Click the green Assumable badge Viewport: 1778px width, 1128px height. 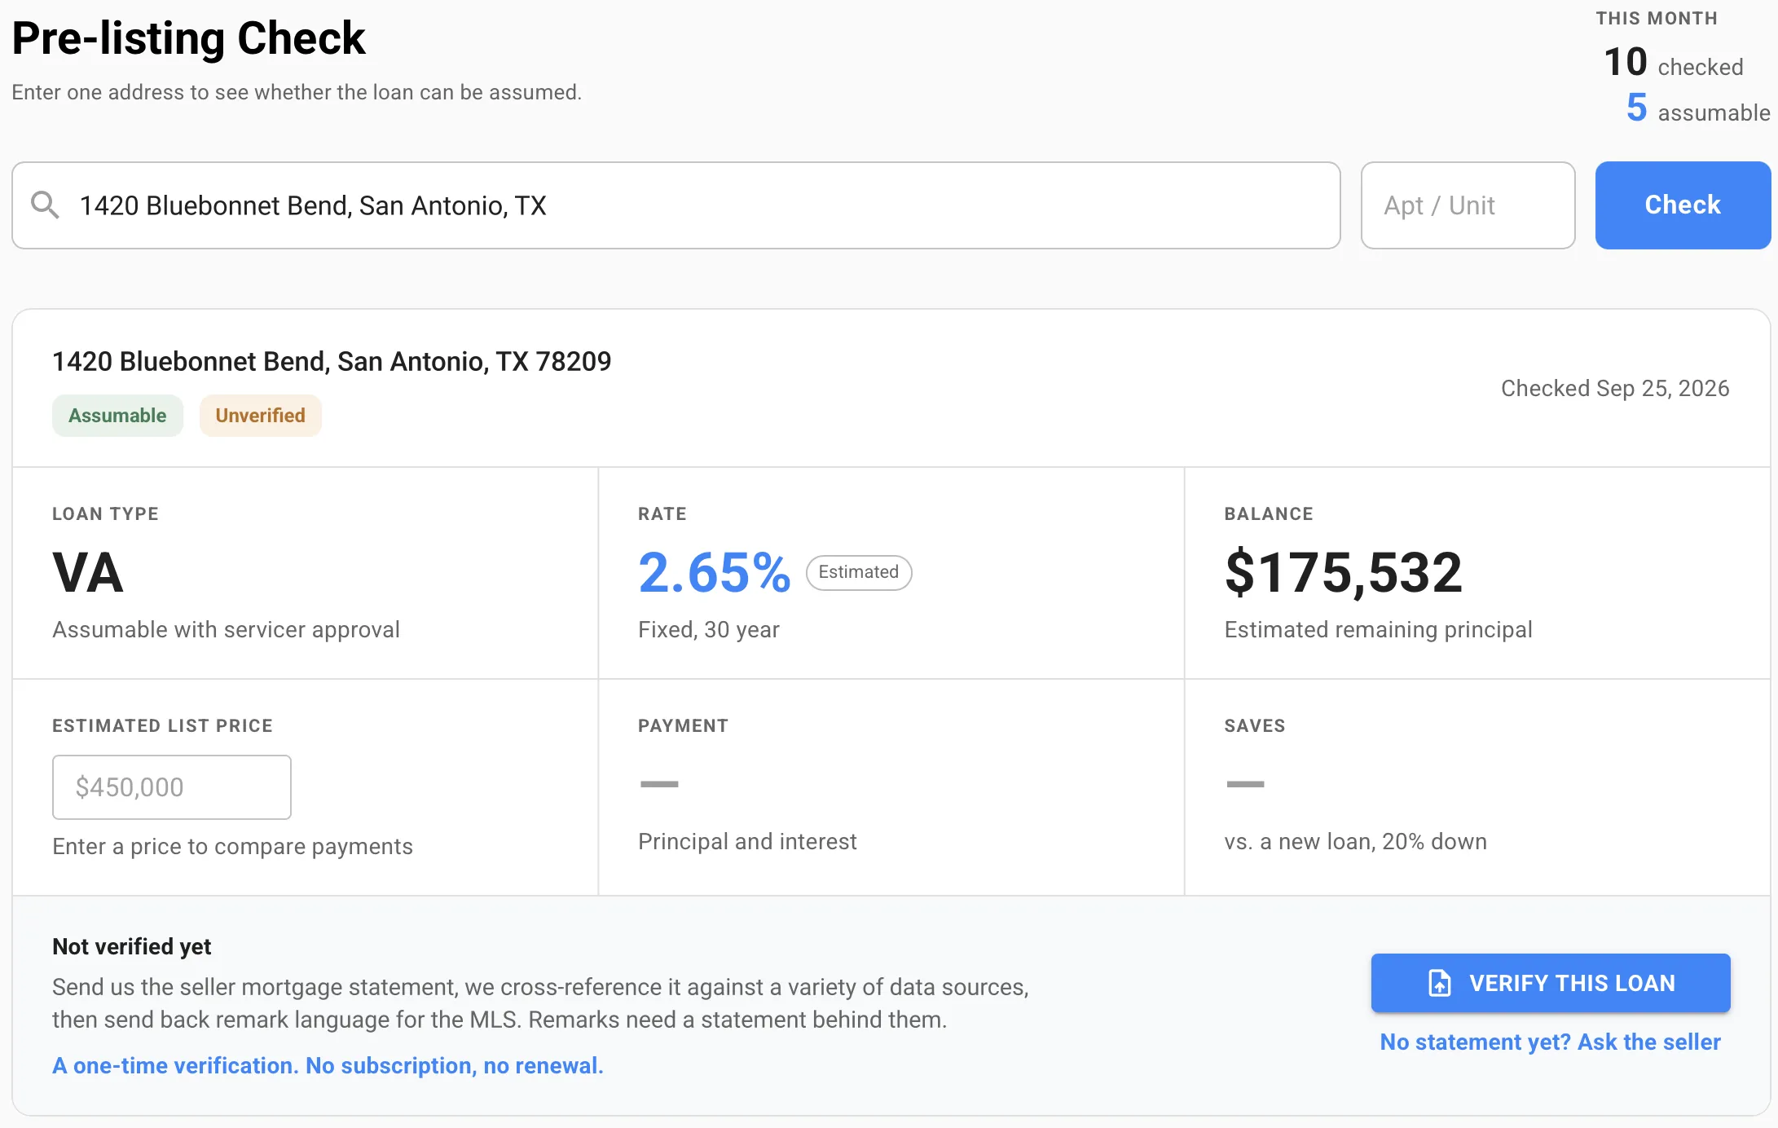[x=117, y=416]
